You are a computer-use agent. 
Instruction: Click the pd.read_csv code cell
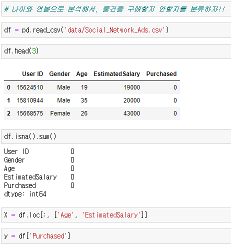[116, 30]
